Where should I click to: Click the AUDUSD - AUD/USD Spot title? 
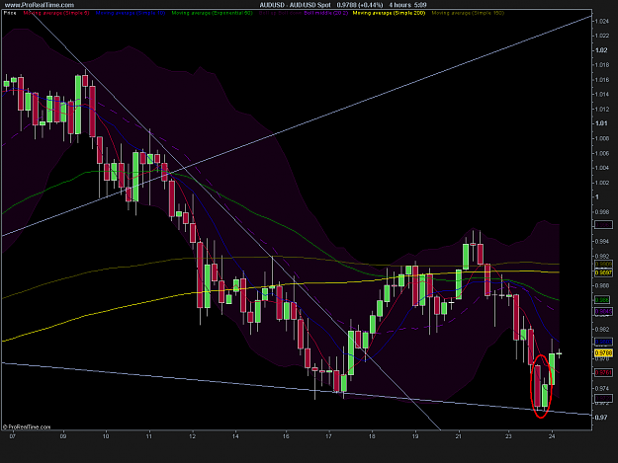(x=296, y=5)
